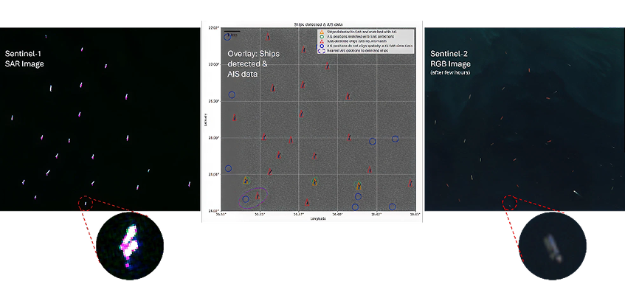Select the "Sentinel-1 SAR Image" label
625x301 pixels.
(24, 59)
